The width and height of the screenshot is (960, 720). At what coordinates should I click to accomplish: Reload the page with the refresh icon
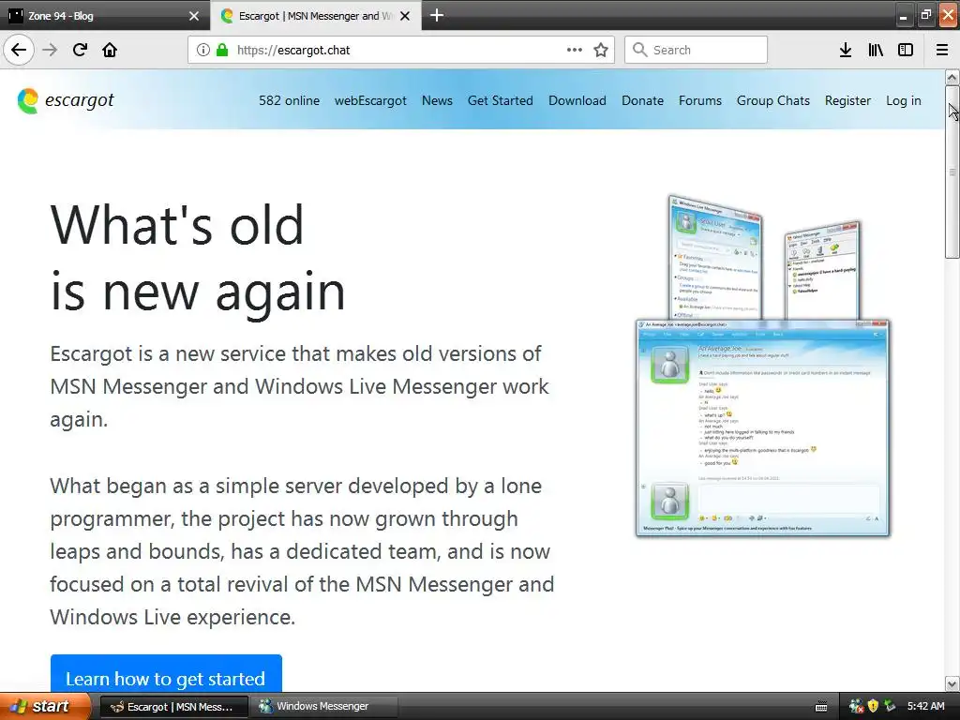tap(80, 50)
